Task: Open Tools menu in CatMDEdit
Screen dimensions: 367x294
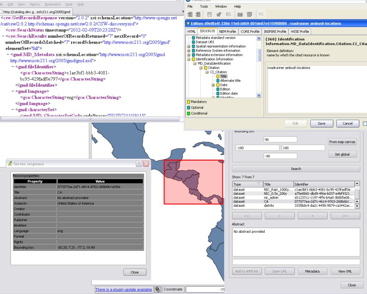Action: click(x=204, y=7)
